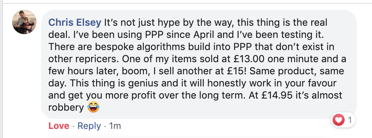
Task: Open Chris Elsey's profile picture
Action: [x=24, y=22]
